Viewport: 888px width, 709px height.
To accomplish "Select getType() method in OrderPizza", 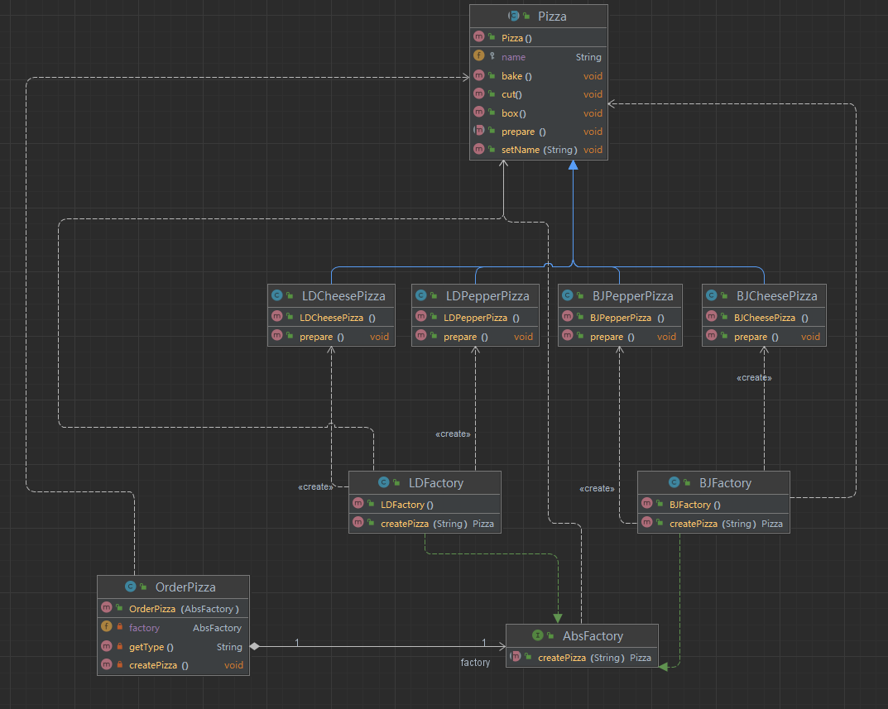I will pos(173,647).
